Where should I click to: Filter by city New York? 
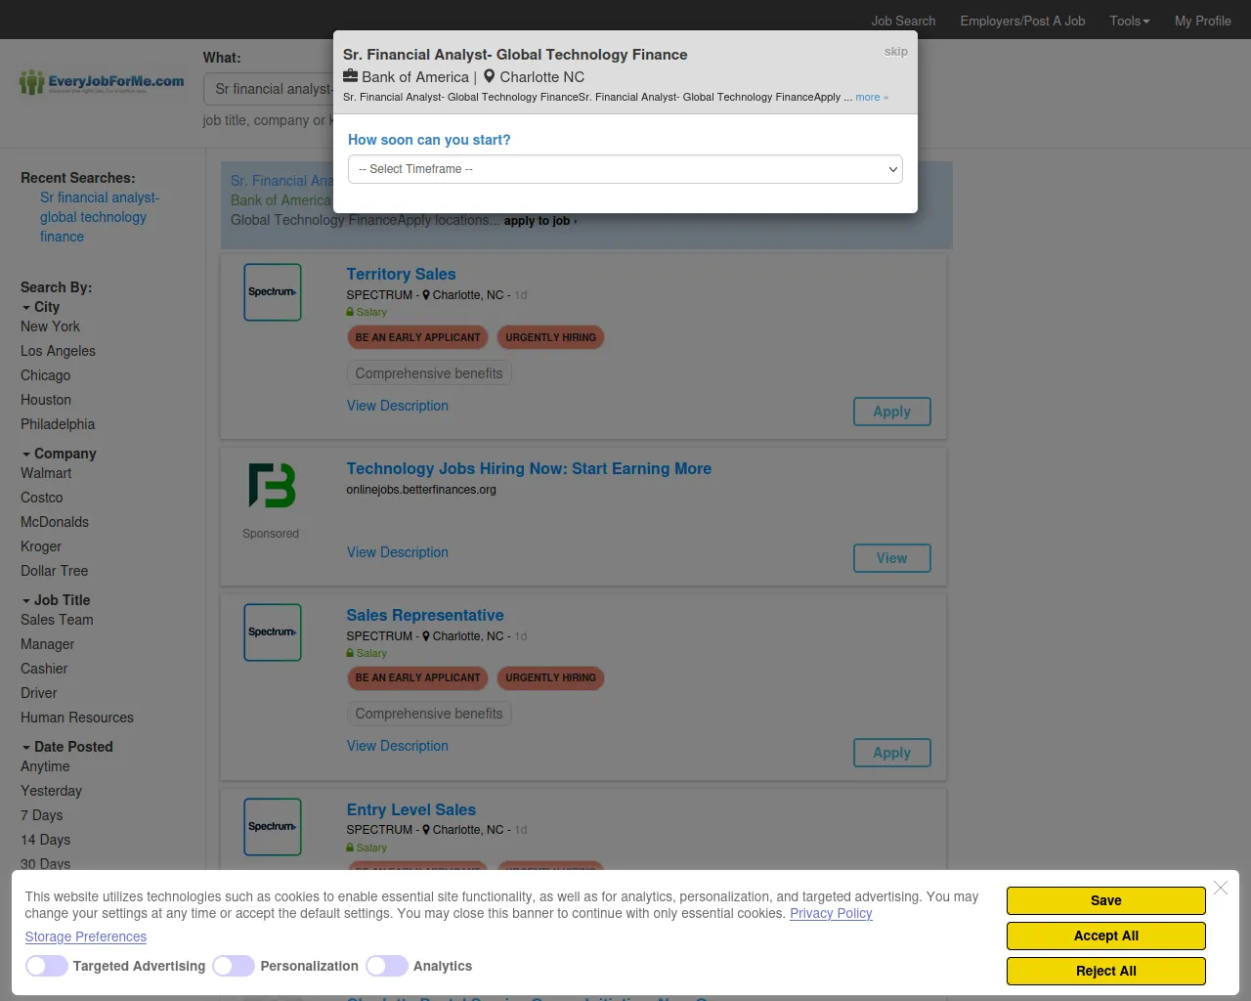coord(50,326)
